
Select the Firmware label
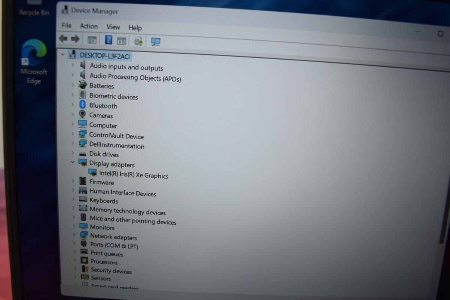tap(102, 182)
